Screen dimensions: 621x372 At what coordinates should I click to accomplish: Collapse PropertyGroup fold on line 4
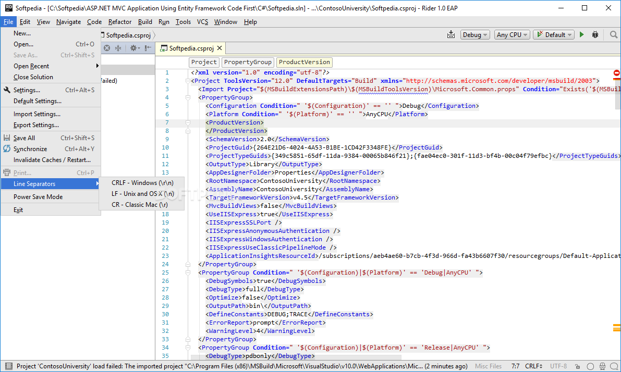click(x=188, y=97)
